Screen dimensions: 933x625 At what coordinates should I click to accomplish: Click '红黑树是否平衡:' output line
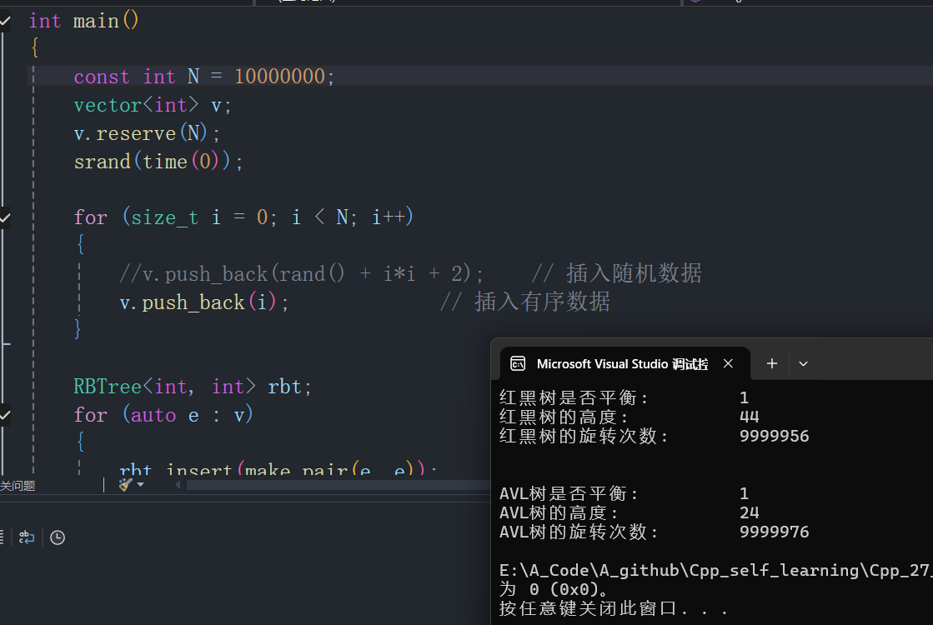574,397
